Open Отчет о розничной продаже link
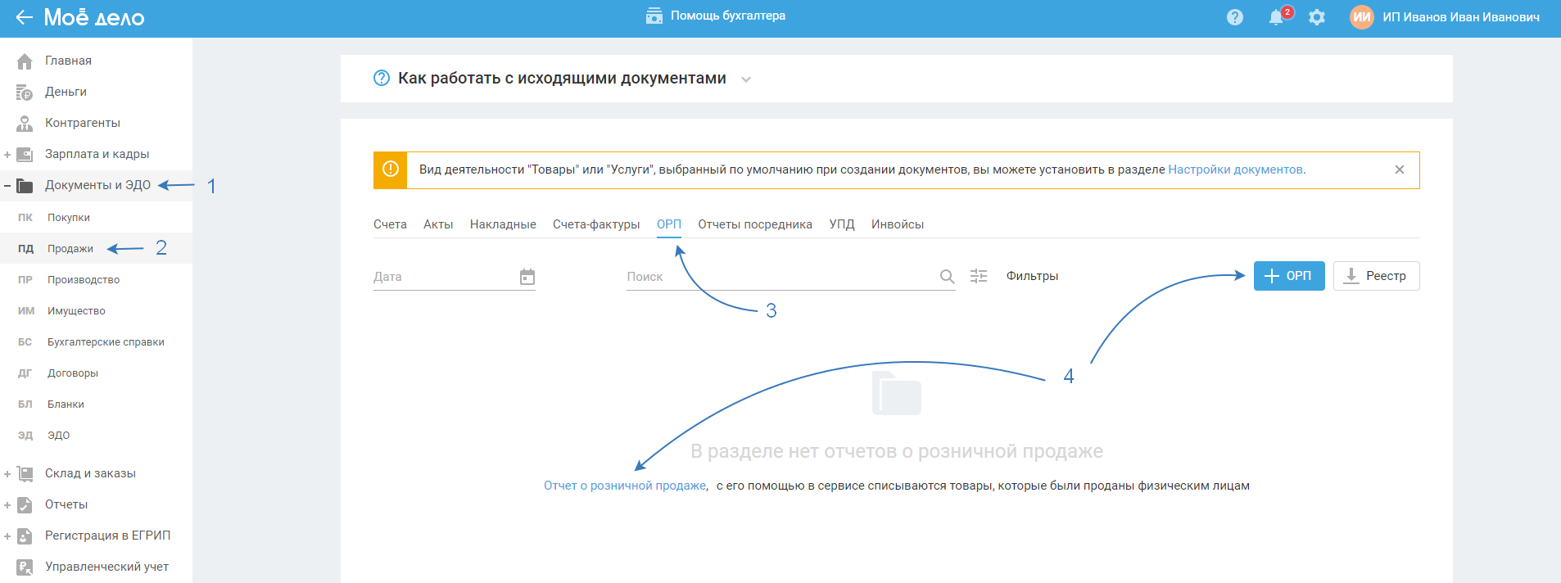This screenshot has height=583, width=1561. [625, 486]
